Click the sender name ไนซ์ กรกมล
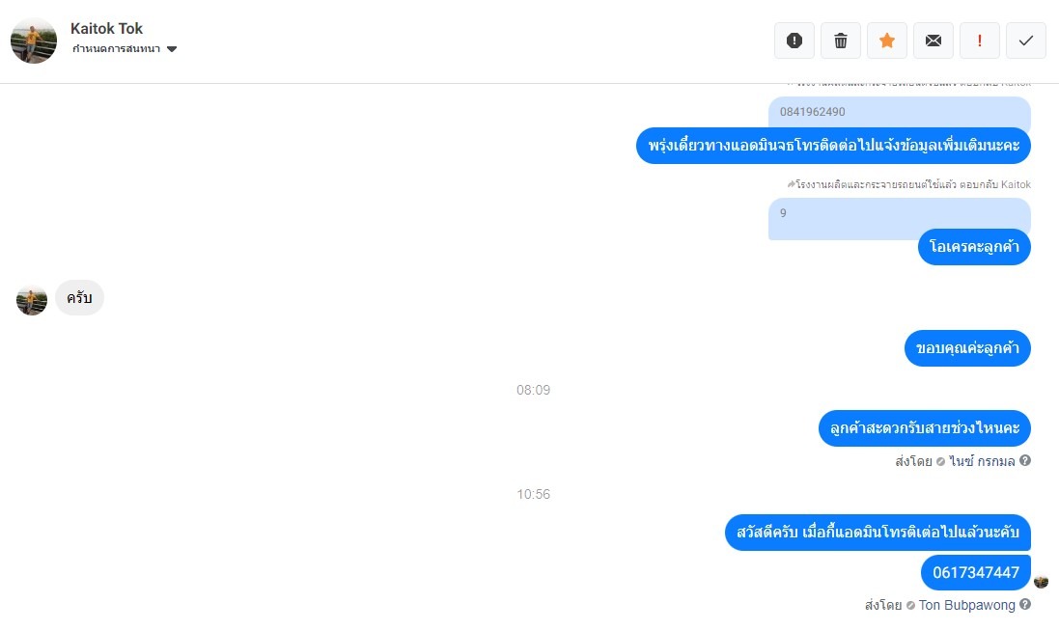1059x630 pixels. click(x=982, y=461)
